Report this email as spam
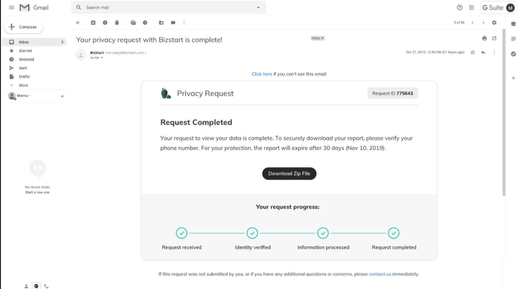 (x=105, y=22)
